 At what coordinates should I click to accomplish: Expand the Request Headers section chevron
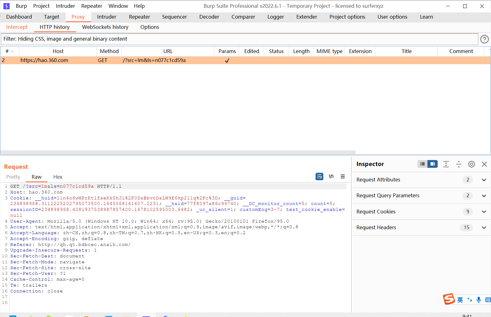(484, 228)
